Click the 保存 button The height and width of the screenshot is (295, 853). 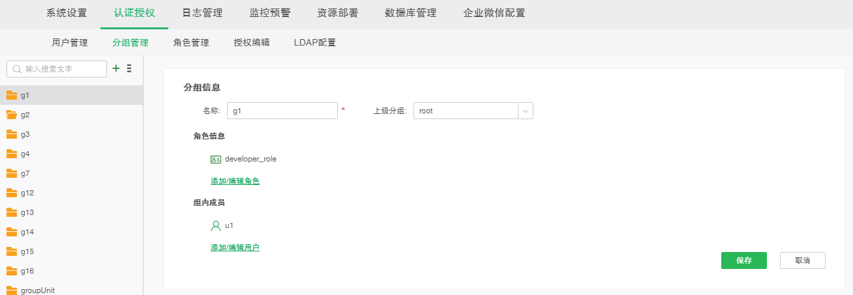coord(743,260)
